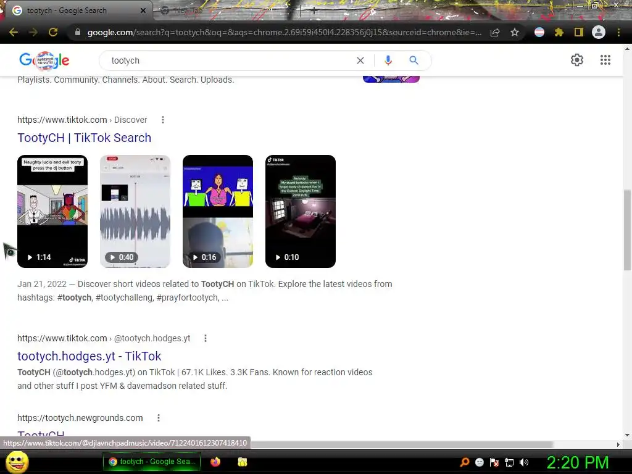
Task: Play the 0:10 bedroom video thumbnail
Action: (x=301, y=211)
